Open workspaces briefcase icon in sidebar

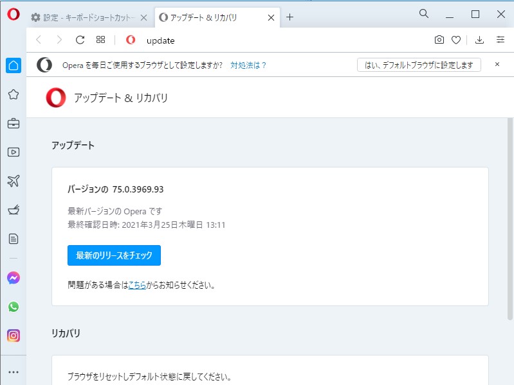pos(14,123)
